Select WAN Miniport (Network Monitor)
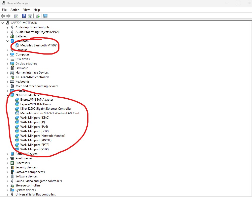Viewport: 252px width, 197px height. (x=43, y=136)
